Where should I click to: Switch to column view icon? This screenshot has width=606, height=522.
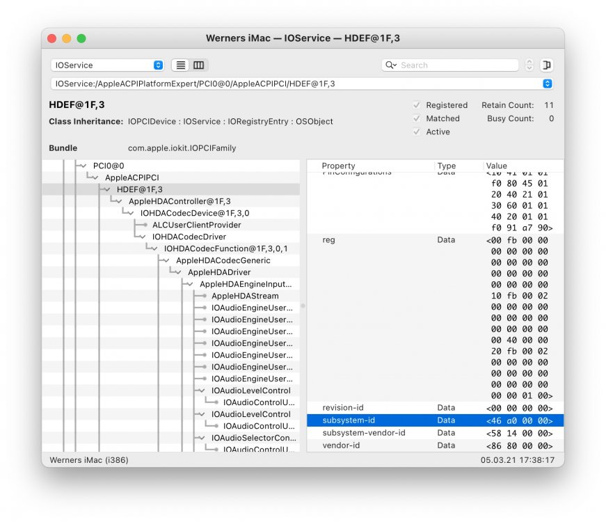click(x=199, y=65)
